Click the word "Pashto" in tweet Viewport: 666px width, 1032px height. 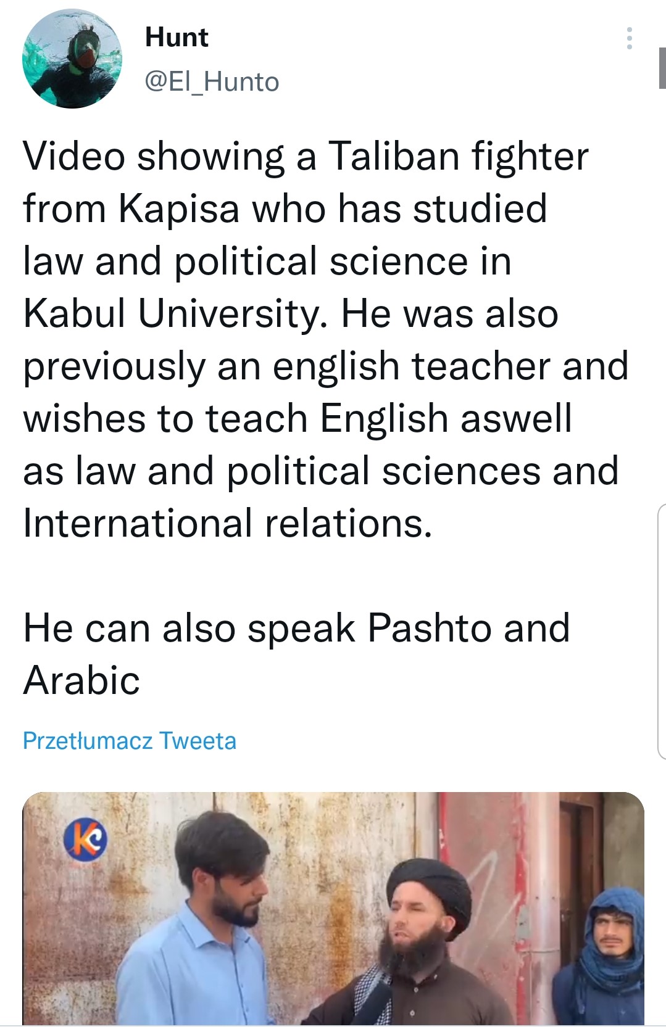[x=430, y=628]
